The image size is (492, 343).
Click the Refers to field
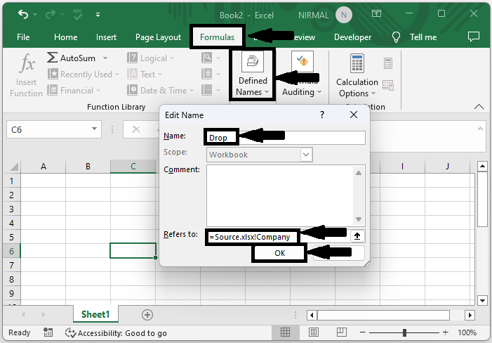click(278, 237)
